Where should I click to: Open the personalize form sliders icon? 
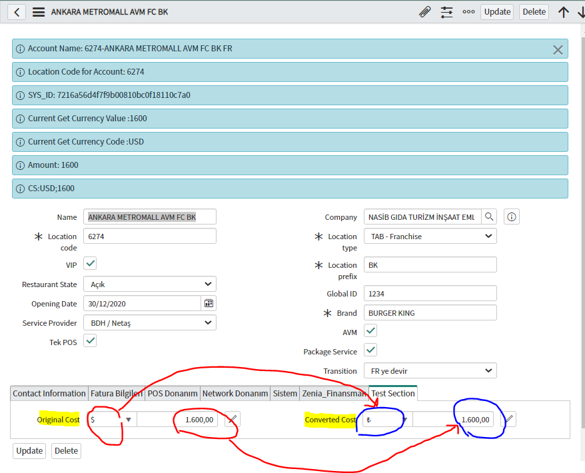tap(447, 11)
